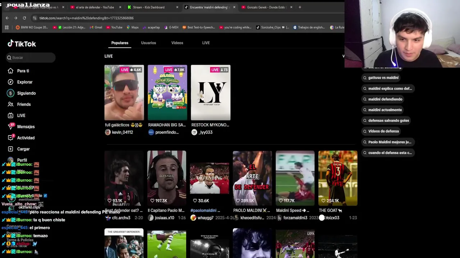Click the Buscar search field
The height and width of the screenshot is (258, 460).
pos(31,58)
